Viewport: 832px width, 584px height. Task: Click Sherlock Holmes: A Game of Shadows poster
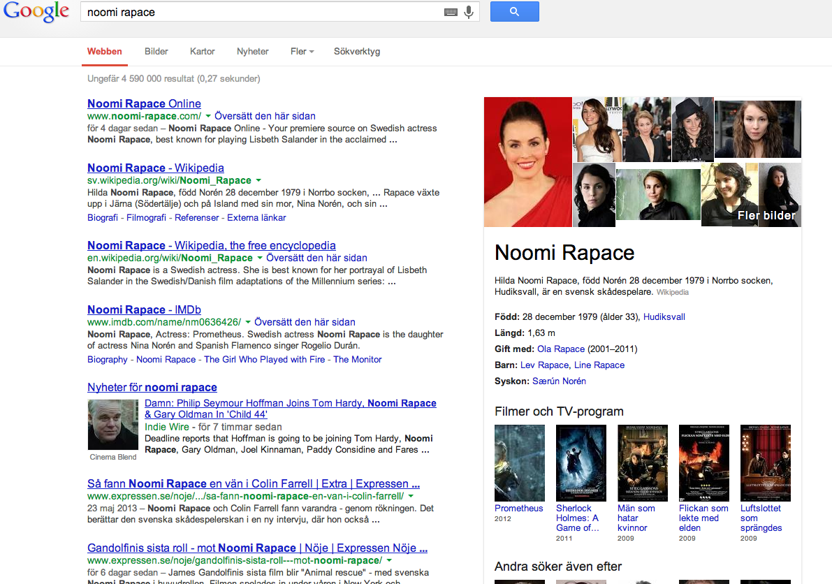click(x=581, y=463)
